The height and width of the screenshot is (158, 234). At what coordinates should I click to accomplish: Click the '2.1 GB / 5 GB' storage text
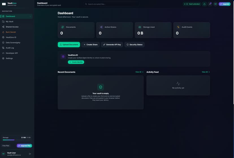26,138
